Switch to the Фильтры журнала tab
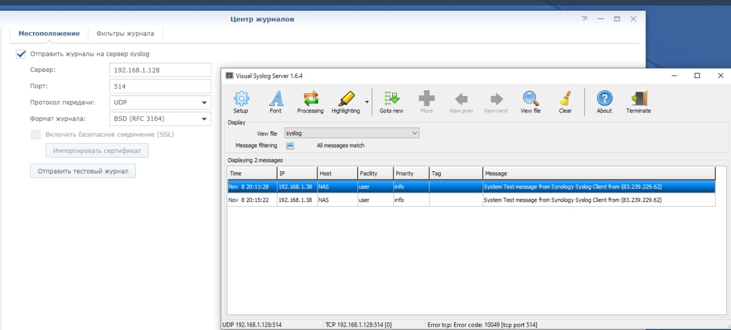This screenshot has height=330, width=731. pos(125,34)
